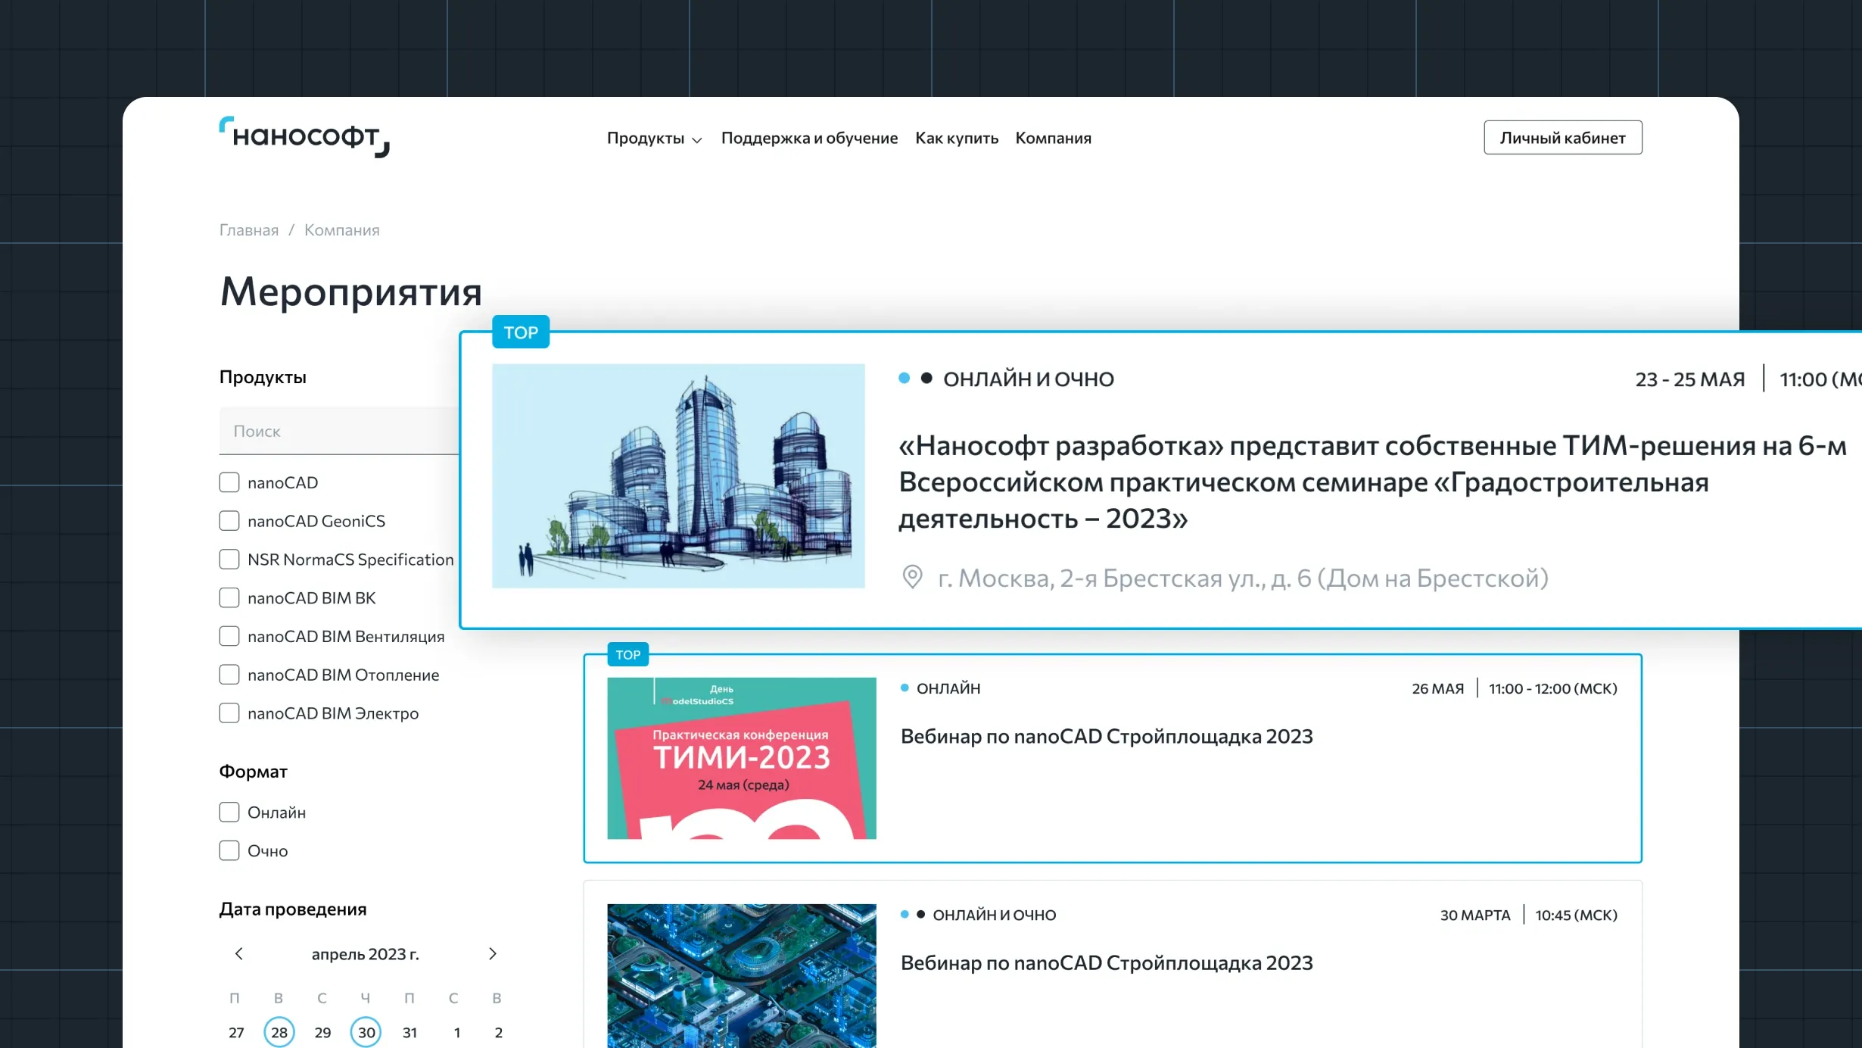Click Формат section heading
The width and height of the screenshot is (1862, 1048).
tap(254, 772)
